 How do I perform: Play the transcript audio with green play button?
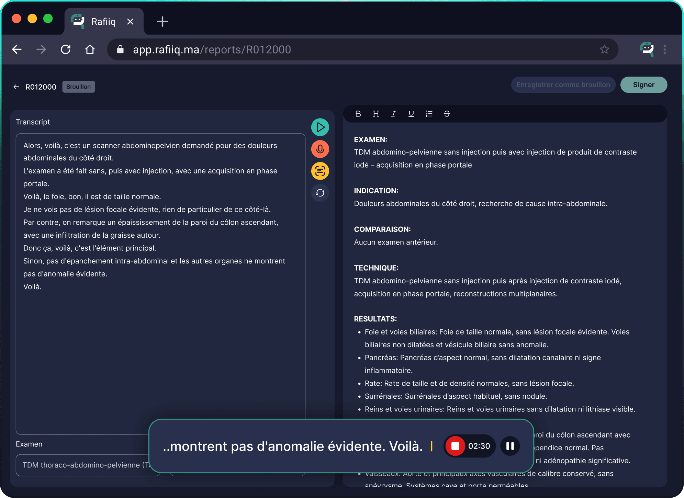[x=320, y=127]
